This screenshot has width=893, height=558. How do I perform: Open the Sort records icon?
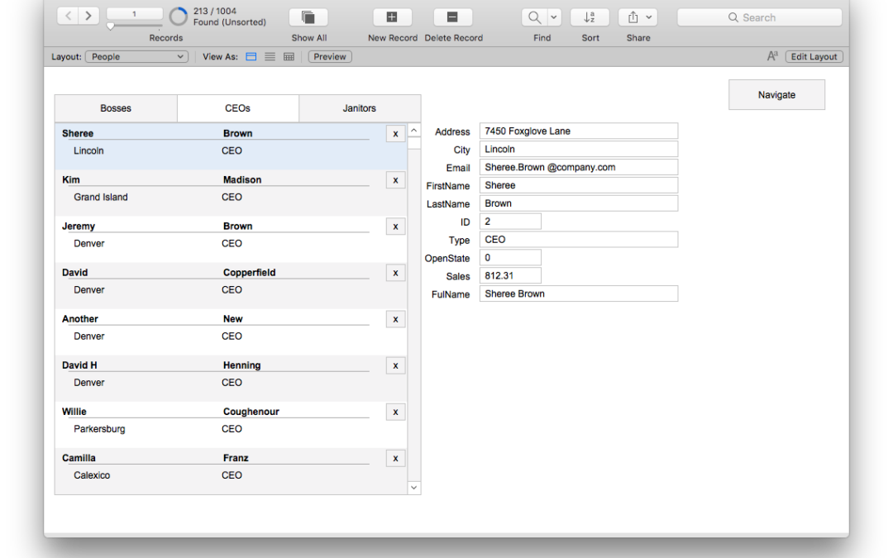(590, 17)
